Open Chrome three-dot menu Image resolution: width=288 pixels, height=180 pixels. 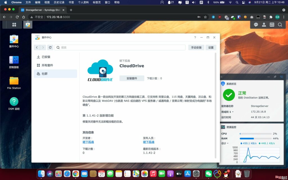click(x=284, y=17)
